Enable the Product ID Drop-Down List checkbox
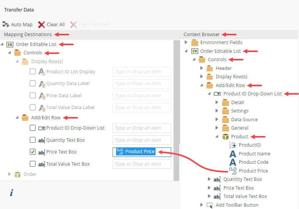The image size is (299, 209). coord(33,128)
